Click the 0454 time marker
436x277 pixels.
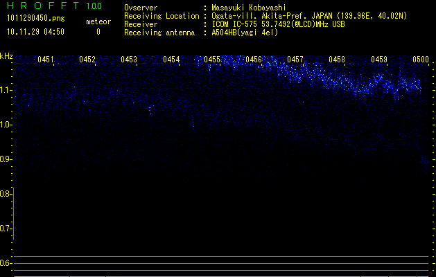(x=171, y=60)
